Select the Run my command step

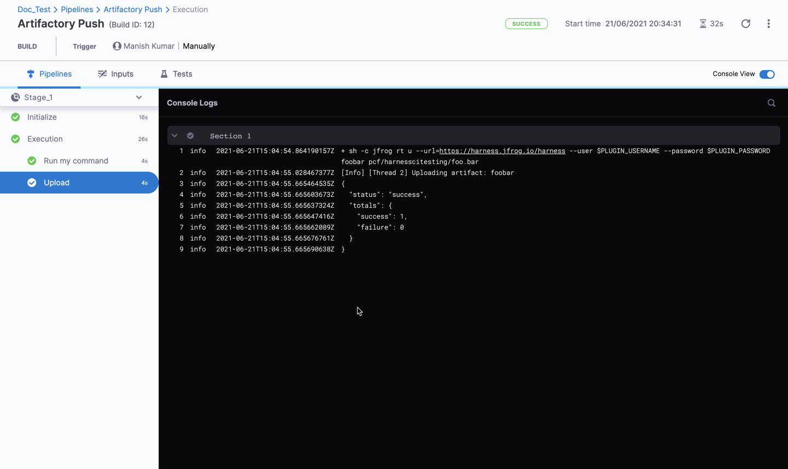(x=76, y=161)
